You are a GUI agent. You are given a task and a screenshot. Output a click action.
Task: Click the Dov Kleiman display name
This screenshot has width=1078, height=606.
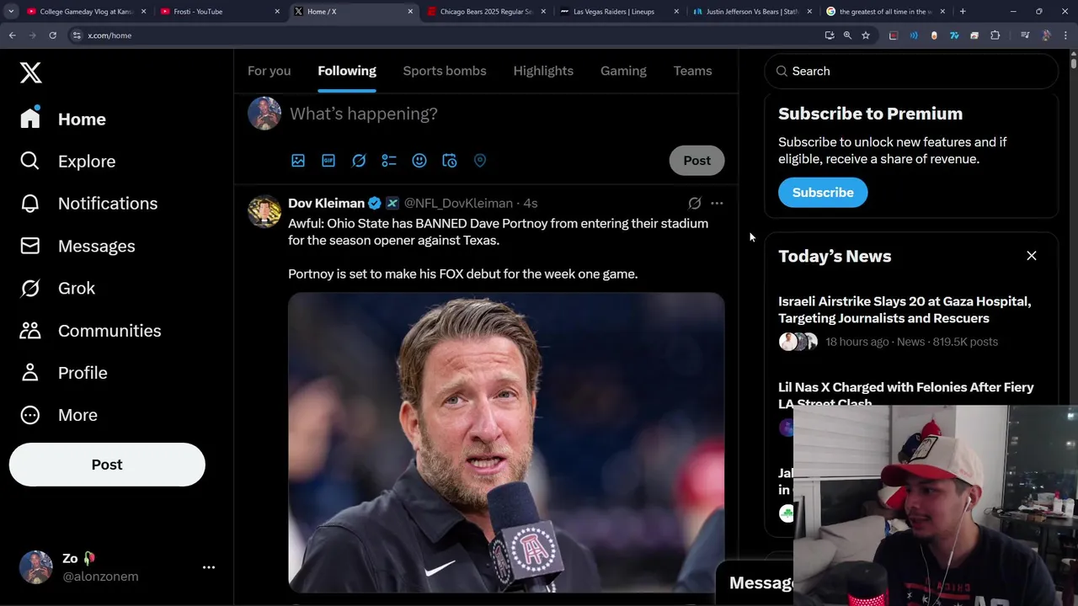326,203
